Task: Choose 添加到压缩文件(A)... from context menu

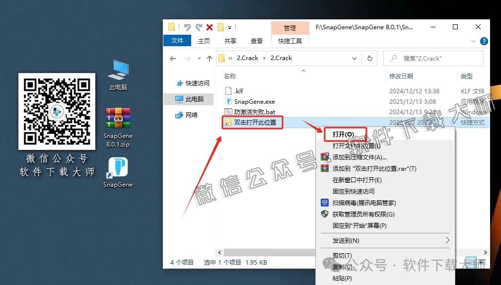Action: pos(359,157)
